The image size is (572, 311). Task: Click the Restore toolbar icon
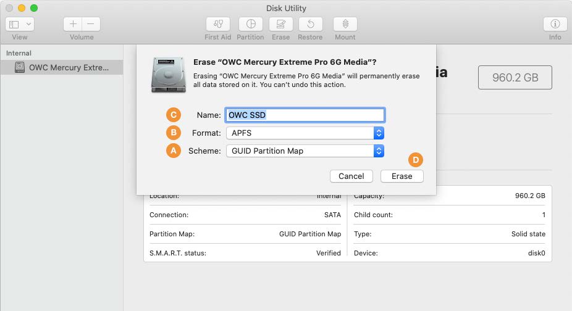[x=310, y=24]
